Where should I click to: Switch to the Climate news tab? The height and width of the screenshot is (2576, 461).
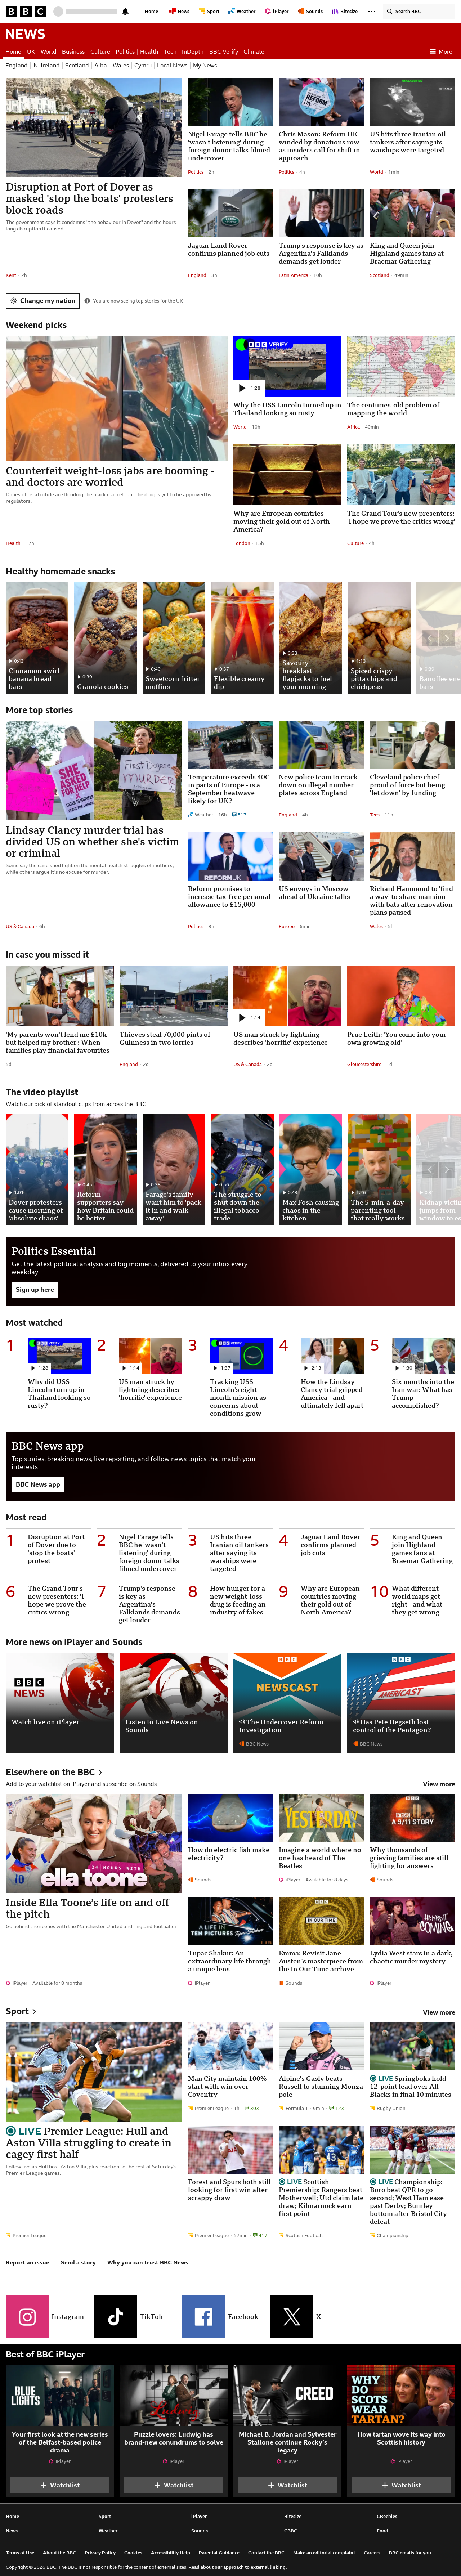(254, 51)
